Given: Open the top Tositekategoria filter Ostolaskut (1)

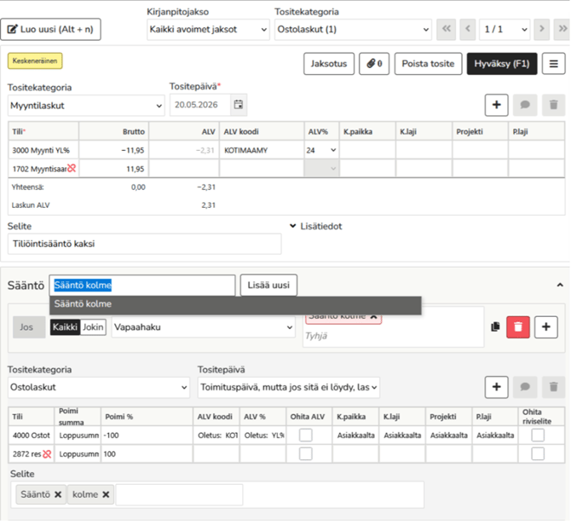Looking at the screenshot, I should tap(352, 29).
